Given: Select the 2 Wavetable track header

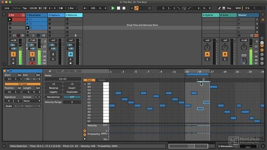Looking at the screenshot, I should (36, 15).
